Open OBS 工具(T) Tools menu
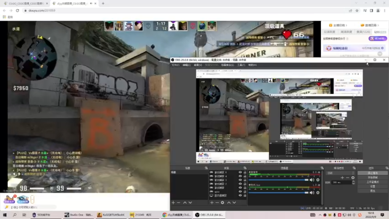 click(241, 65)
